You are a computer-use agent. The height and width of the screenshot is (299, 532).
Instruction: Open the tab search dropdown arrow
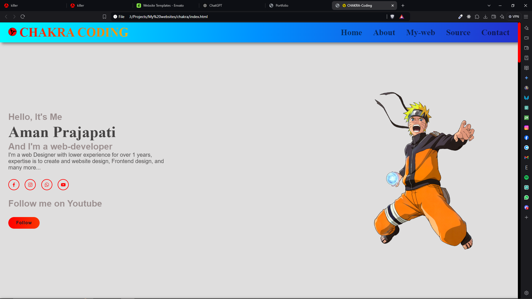(x=489, y=6)
